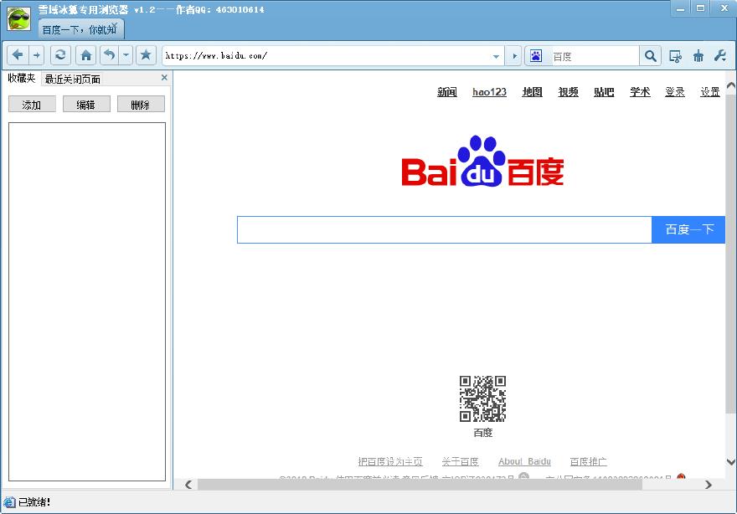The width and height of the screenshot is (737, 514).
Task: Expand the address bar history dropdown
Action: pos(496,56)
